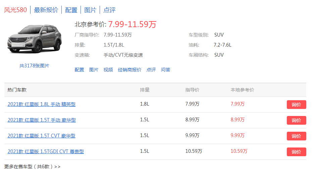Click the 图片 link above the model table

click(x=94, y=70)
